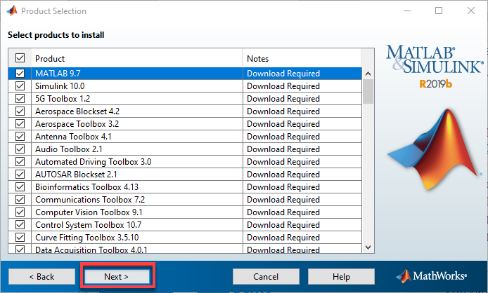
Task: Uncheck the Communications Toolbox 7.2 checkbox
Action: [20, 200]
